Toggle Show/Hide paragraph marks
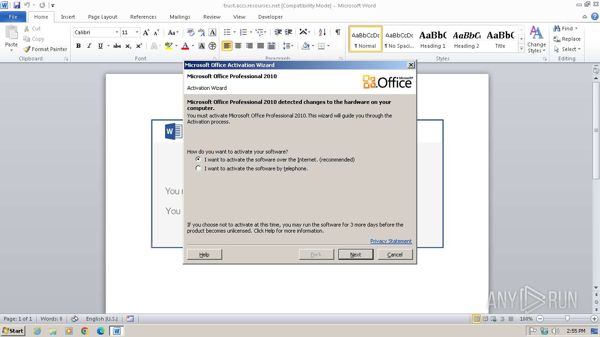 point(337,32)
